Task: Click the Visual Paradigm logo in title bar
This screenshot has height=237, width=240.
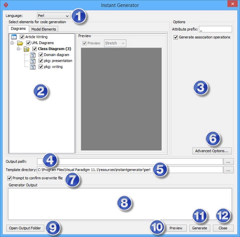Action: pos(6,5)
